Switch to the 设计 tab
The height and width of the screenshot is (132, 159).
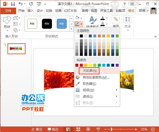(x=40, y=11)
